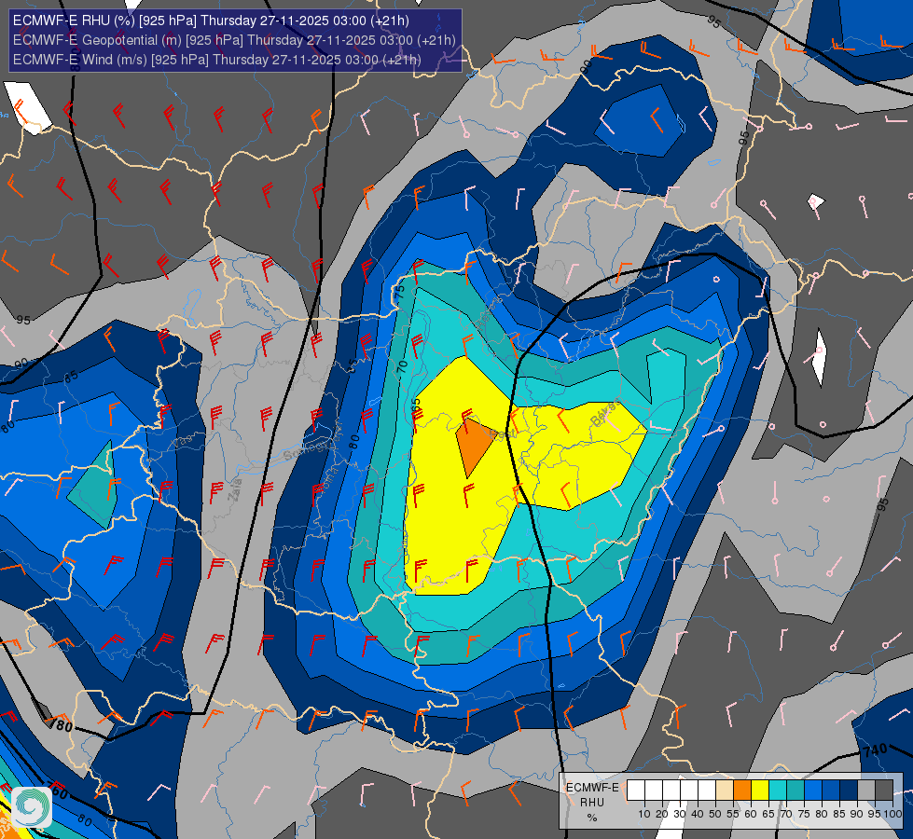Click the ECMWF-E RHU (%) title line
Viewport: 913px width, 839px height.
(x=211, y=21)
